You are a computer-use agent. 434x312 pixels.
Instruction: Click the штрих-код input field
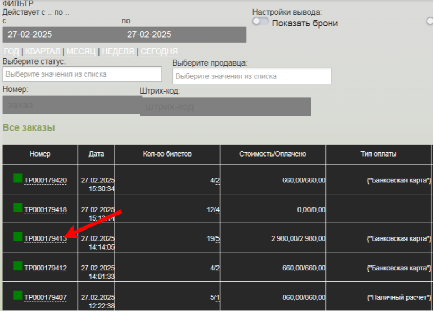[225, 106]
